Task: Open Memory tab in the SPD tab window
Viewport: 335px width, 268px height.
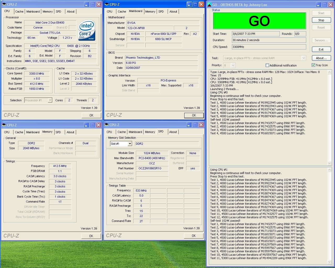Action: click(x=150, y=132)
